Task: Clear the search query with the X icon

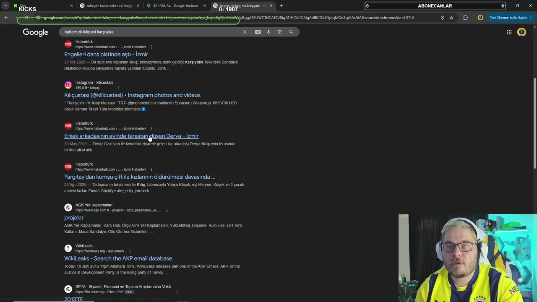Action: pyautogui.click(x=245, y=32)
